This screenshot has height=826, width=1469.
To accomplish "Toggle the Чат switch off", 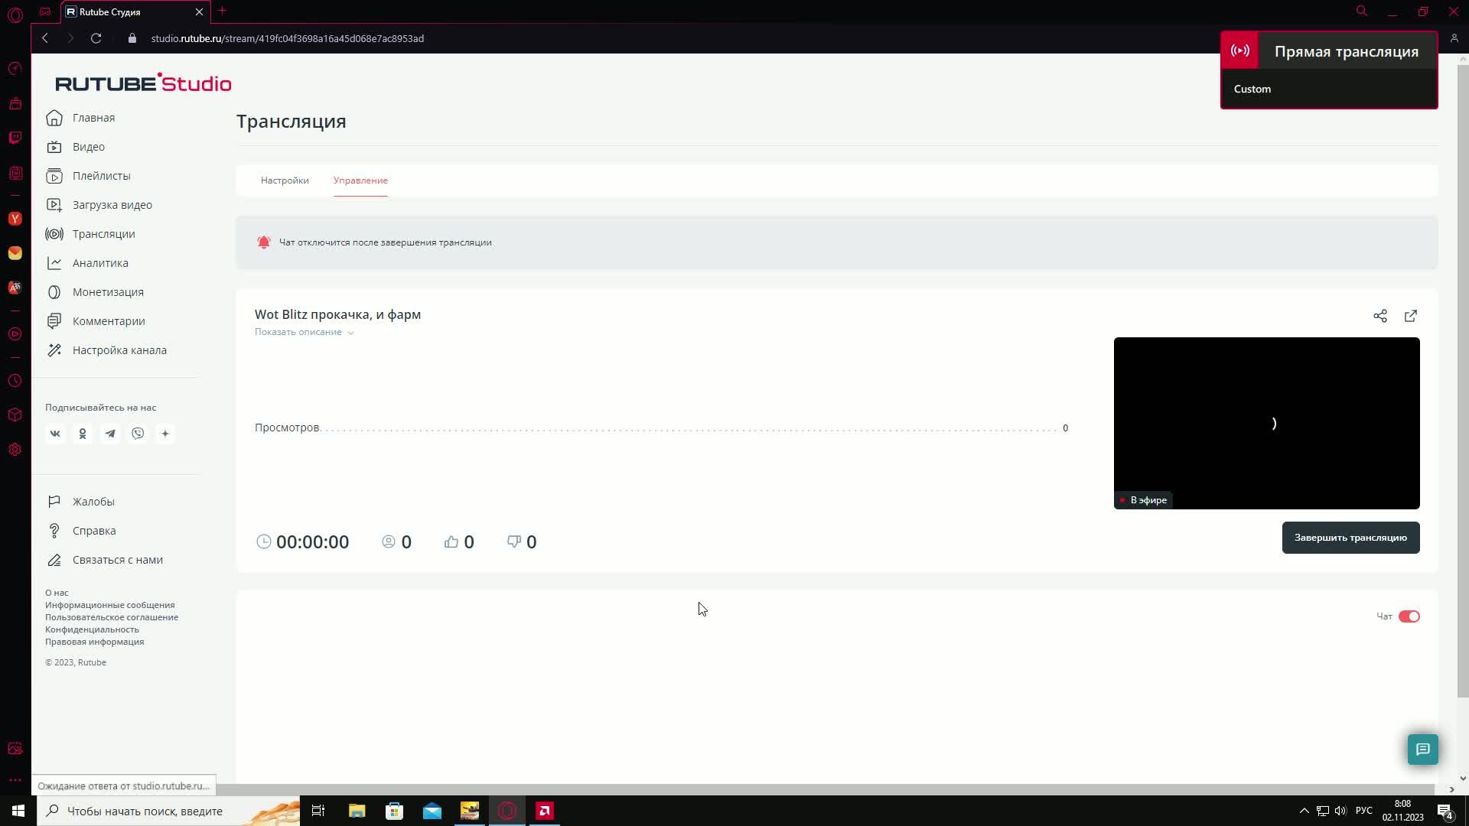I will (x=1409, y=616).
